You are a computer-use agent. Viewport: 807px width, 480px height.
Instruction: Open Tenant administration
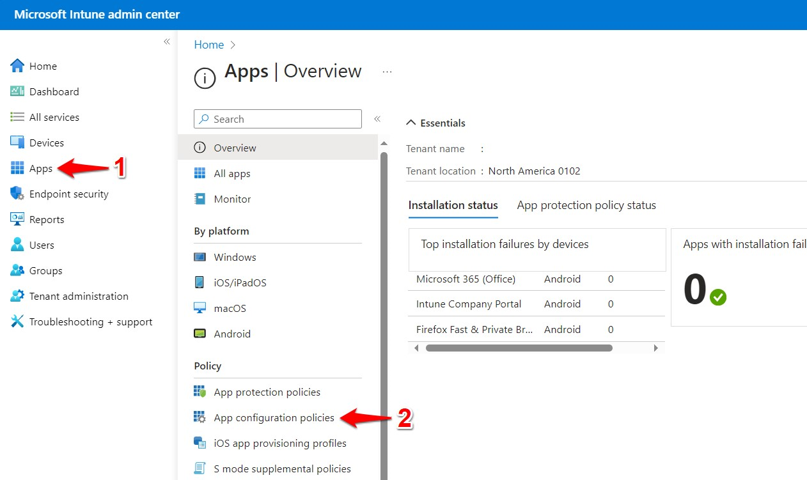point(78,295)
